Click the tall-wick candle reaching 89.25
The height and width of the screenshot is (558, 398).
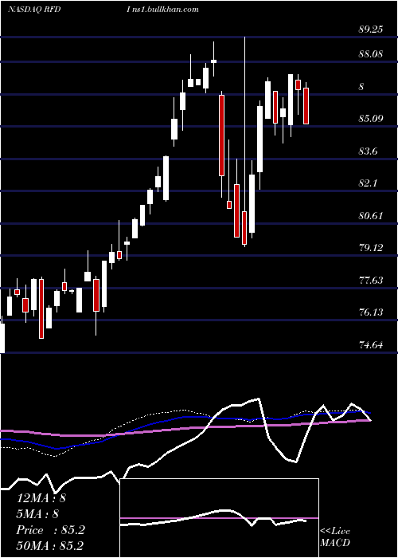click(244, 142)
